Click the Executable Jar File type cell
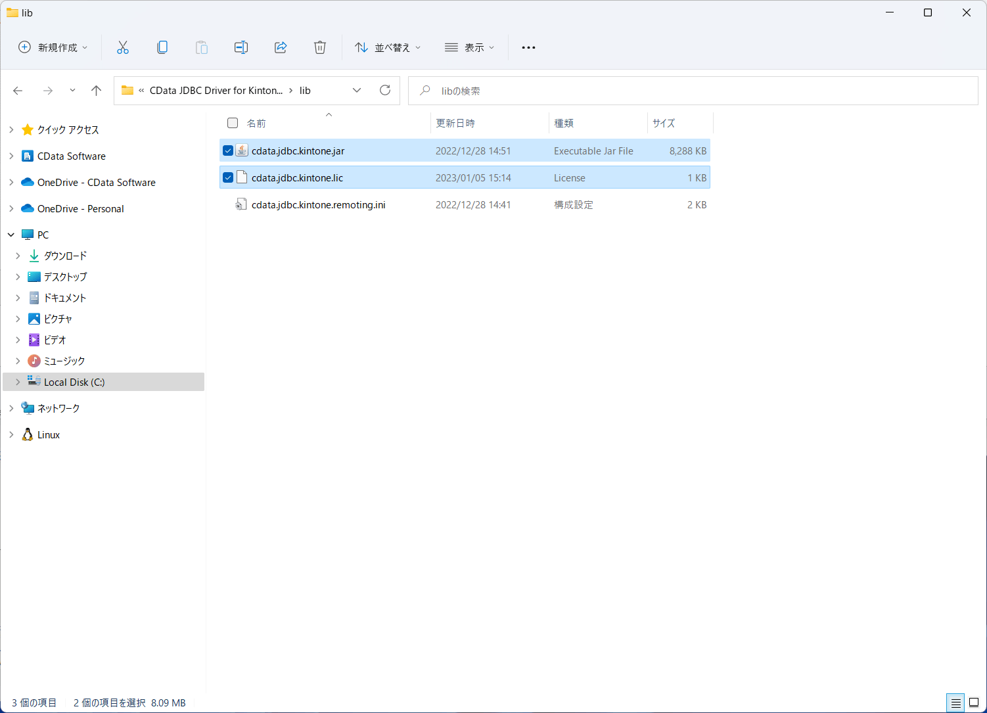This screenshot has width=987, height=713. click(x=593, y=150)
